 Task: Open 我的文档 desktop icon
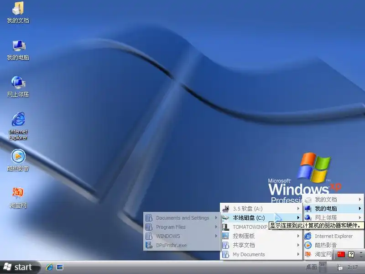point(18,13)
